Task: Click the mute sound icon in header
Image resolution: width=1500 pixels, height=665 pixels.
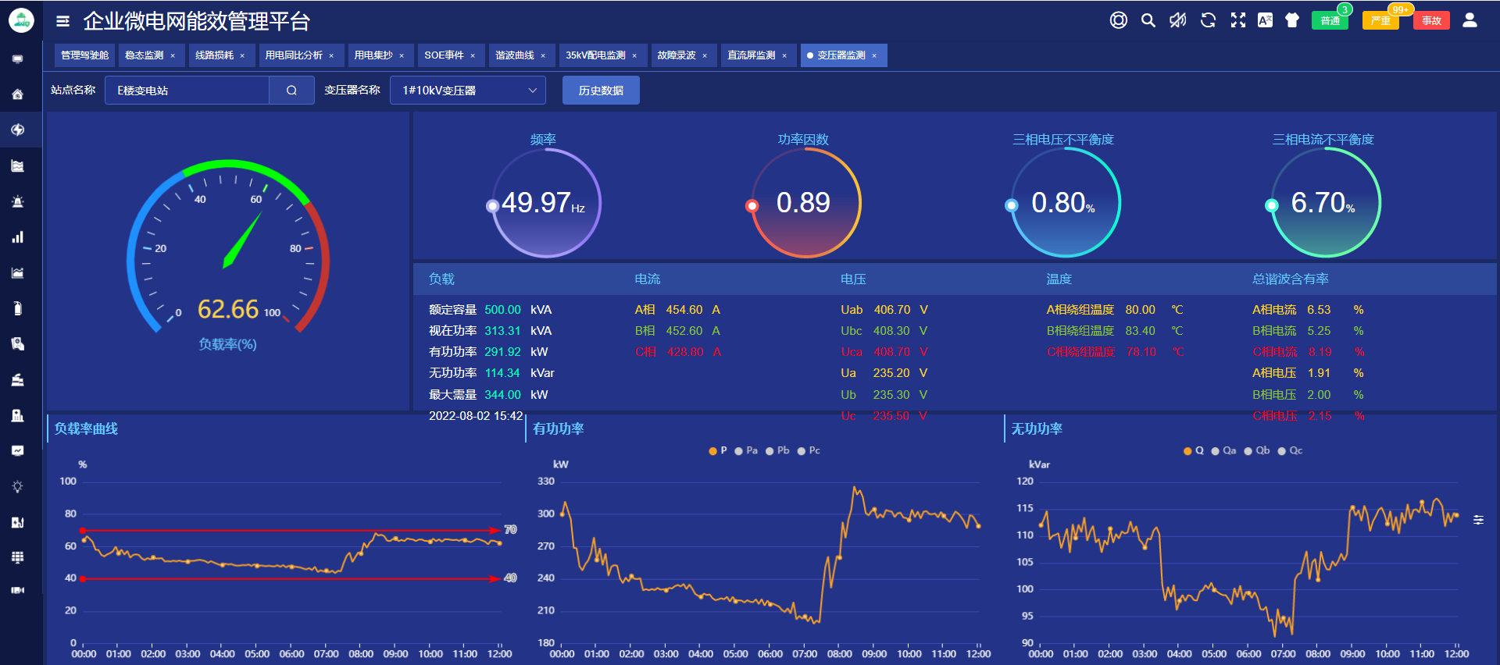Action: [x=1177, y=20]
